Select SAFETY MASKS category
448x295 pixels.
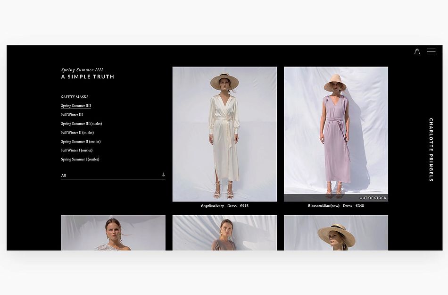click(75, 97)
